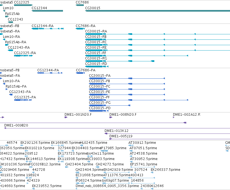The image size is (230, 190).
Task: Click the AT11376.5prime EST label
Action: pyautogui.click(x=116, y=175)
